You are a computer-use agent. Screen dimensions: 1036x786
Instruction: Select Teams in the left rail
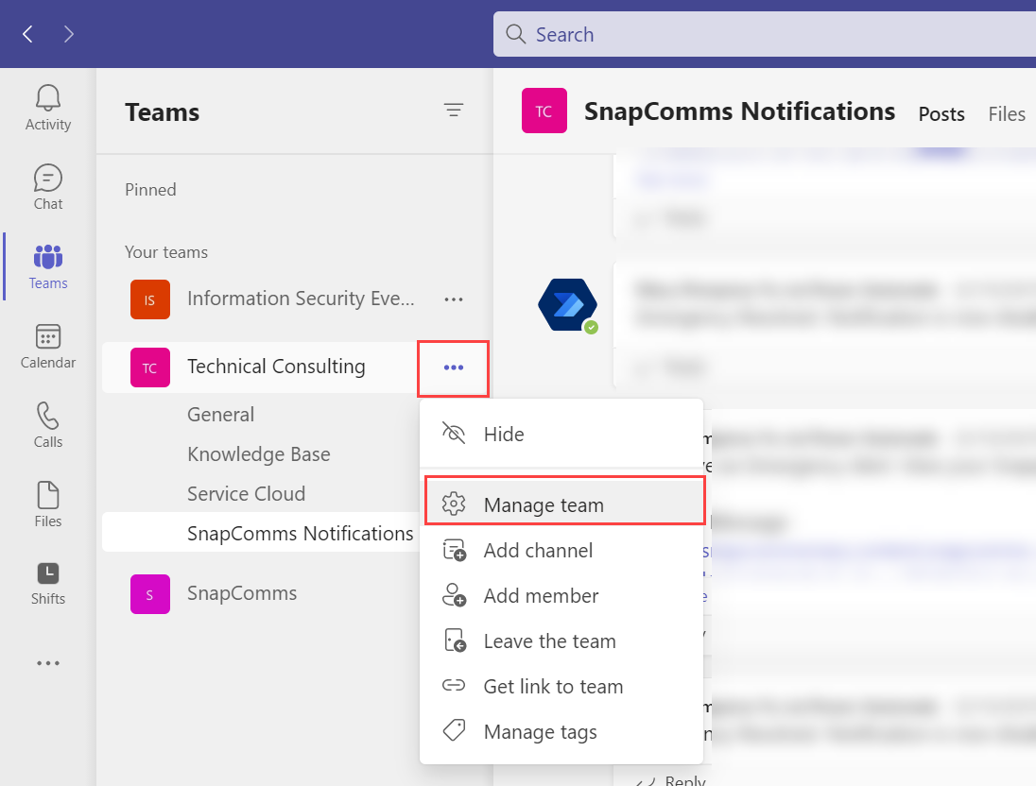click(48, 266)
